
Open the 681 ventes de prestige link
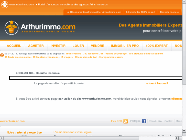[x=114, y=54]
